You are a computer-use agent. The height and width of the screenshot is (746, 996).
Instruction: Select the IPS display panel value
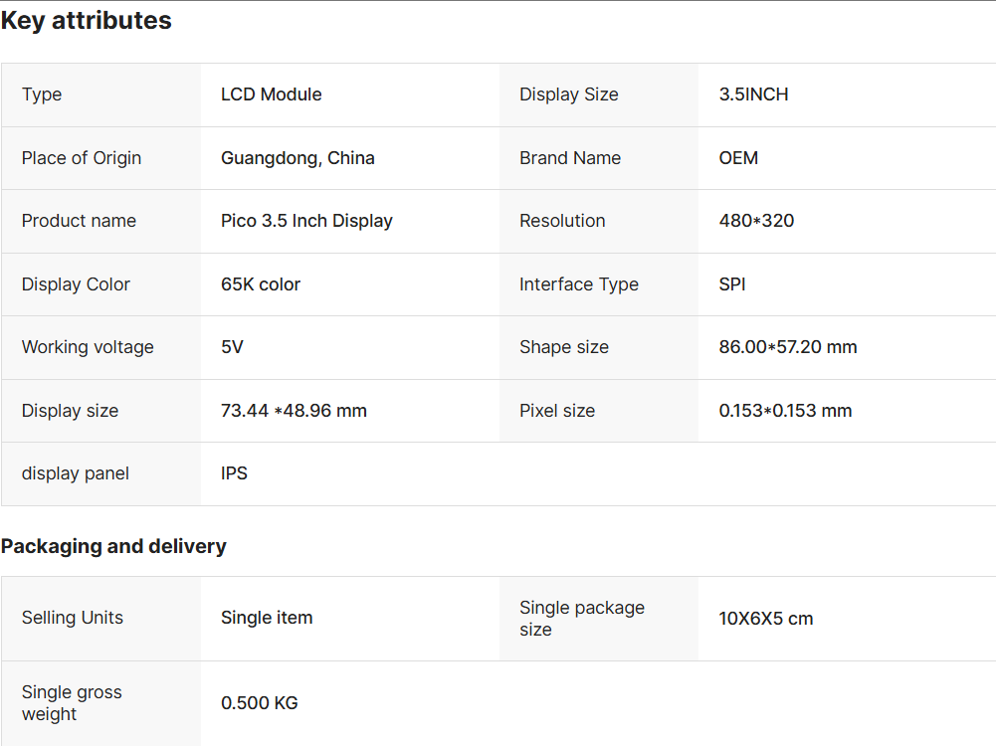(x=234, y=473)
